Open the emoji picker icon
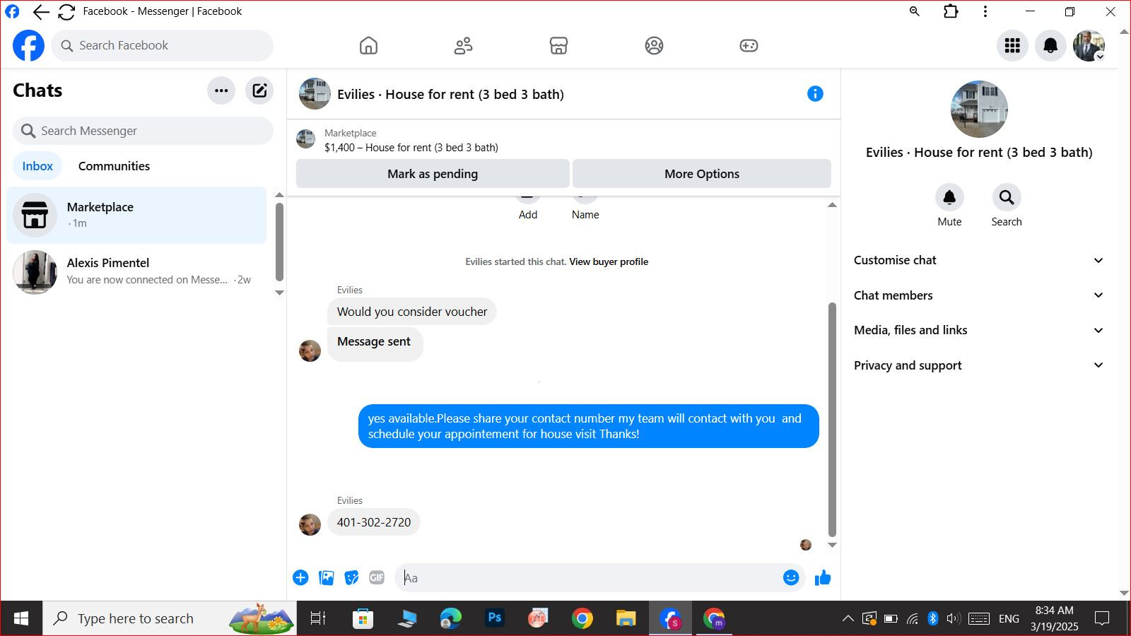The width and height of the screenshot is (1131, 636). 791,578
